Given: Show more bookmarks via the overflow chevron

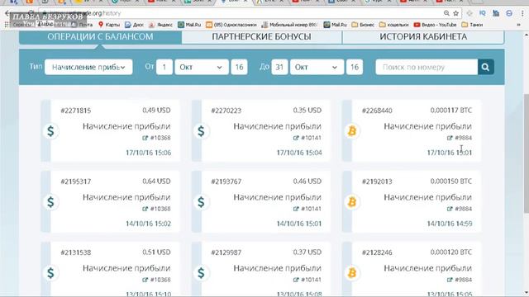Looking at the screenshot, I should [518, 25].
